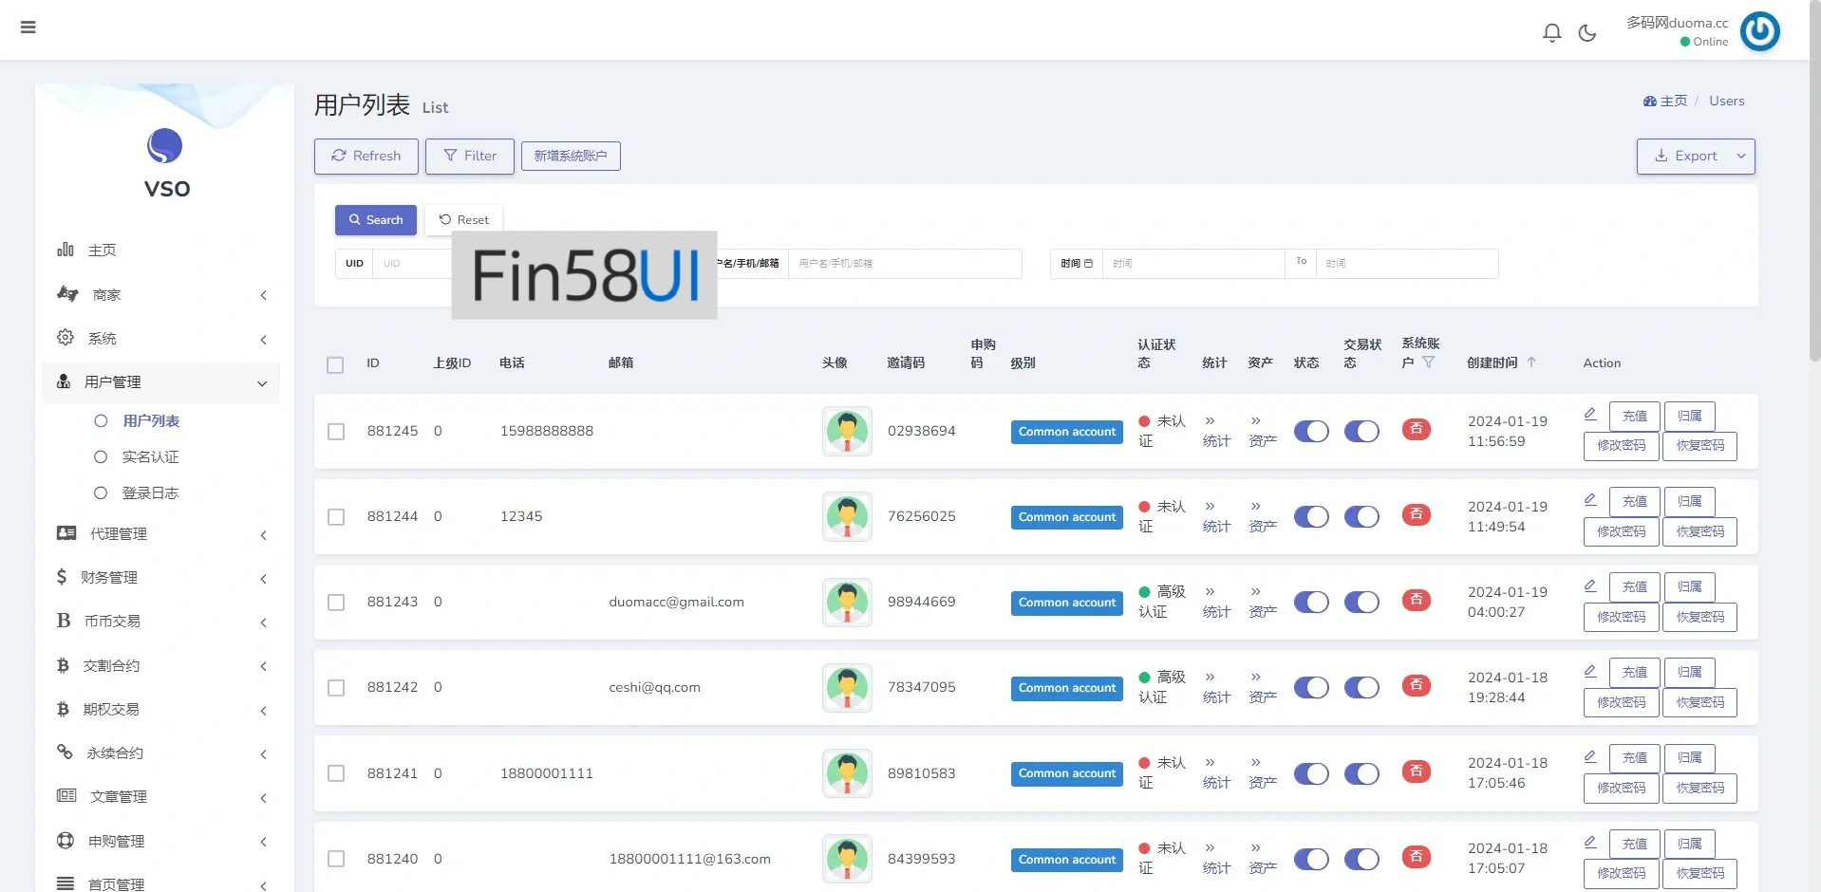Click the notification bell icon

coord(1551,33)
